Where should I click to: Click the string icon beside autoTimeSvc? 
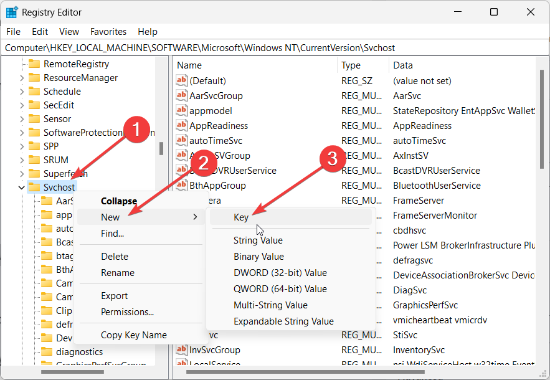tap(181, 140)
